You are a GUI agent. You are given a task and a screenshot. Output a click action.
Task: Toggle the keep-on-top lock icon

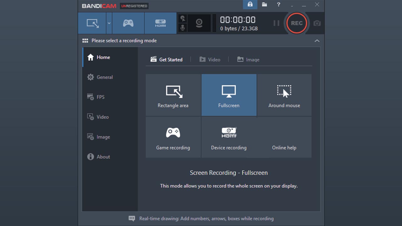250,5
